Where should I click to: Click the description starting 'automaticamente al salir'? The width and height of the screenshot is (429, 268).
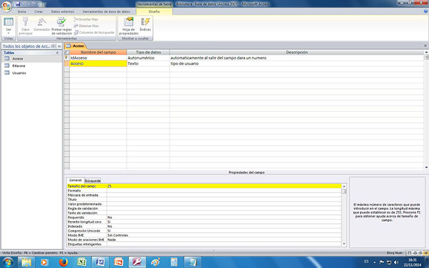click(219, 58)
